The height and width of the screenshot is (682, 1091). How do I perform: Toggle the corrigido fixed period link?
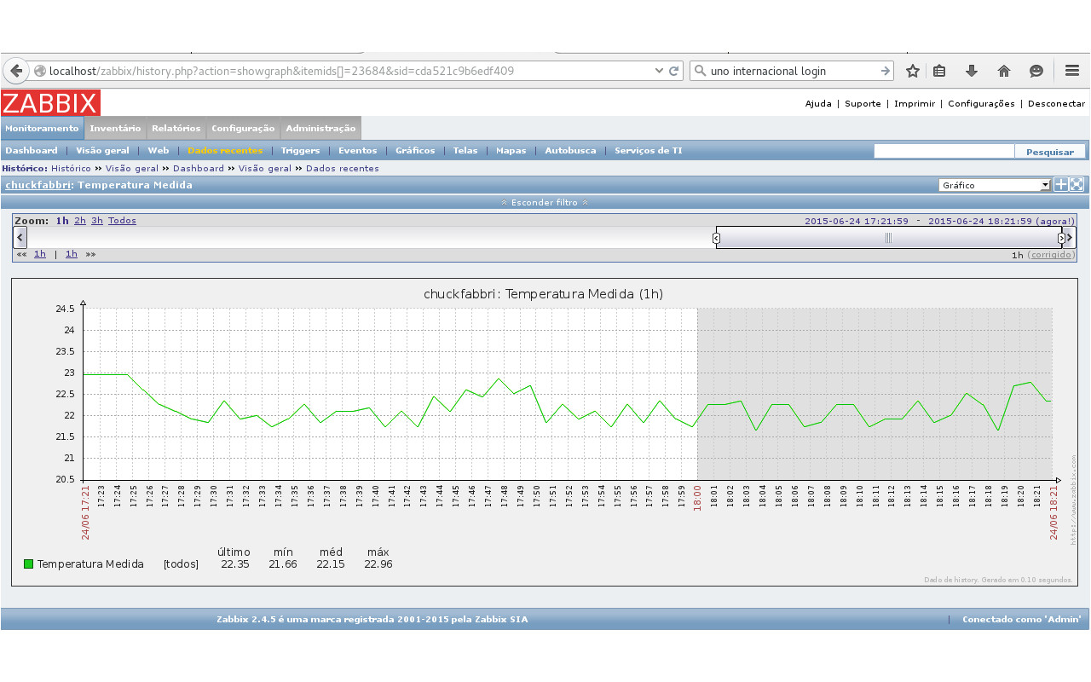pyautogui.click(x=1051, y=255)
